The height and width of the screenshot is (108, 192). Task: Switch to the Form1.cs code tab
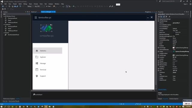pos(34,12)
